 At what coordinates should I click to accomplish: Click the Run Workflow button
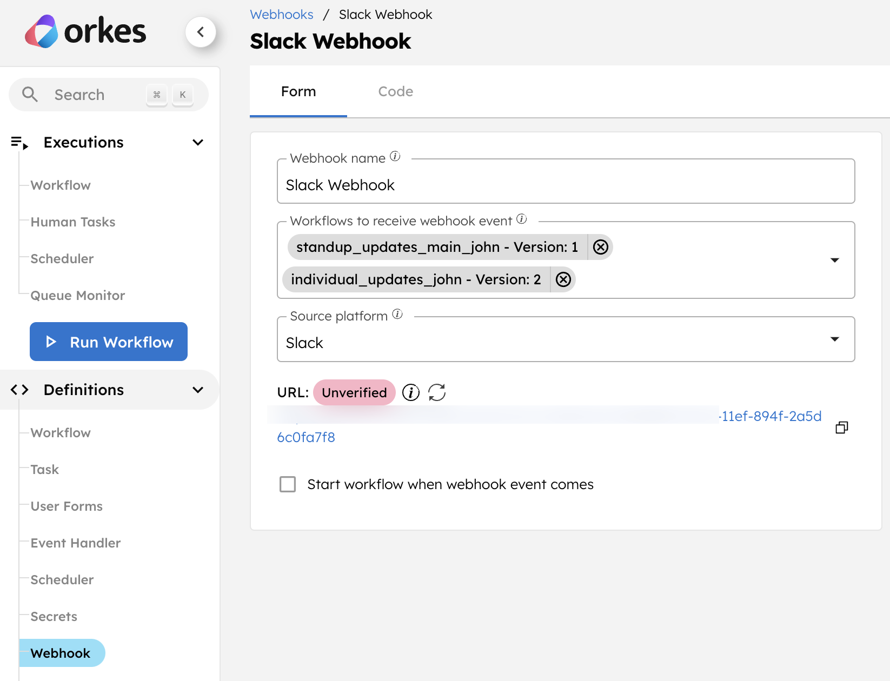[109, 342]
